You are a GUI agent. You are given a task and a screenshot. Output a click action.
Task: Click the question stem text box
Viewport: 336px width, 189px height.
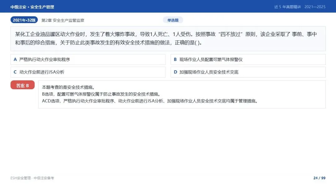point(168,39)
